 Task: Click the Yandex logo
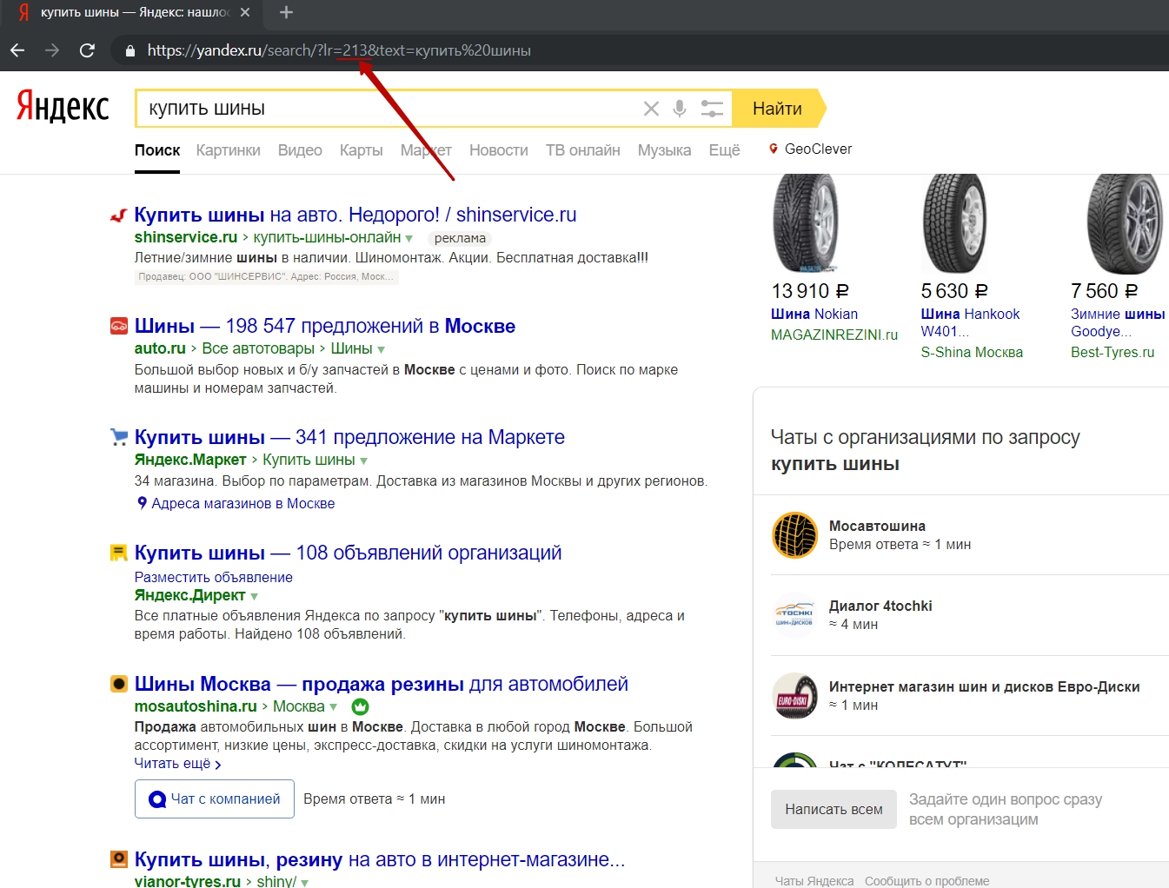point(63,106)
